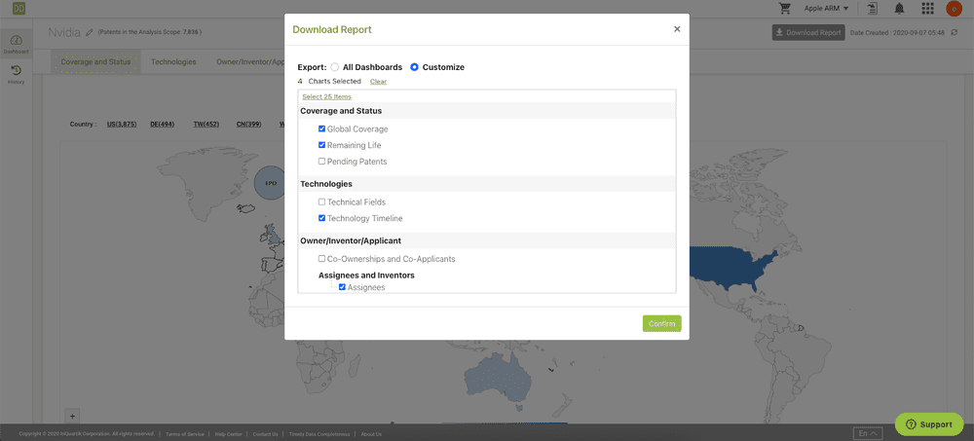The width and height of the screenshot is (974, 441).
Task: Click the EPO bubble on the map
Action: pyautogui.click(x=270, y=183)
